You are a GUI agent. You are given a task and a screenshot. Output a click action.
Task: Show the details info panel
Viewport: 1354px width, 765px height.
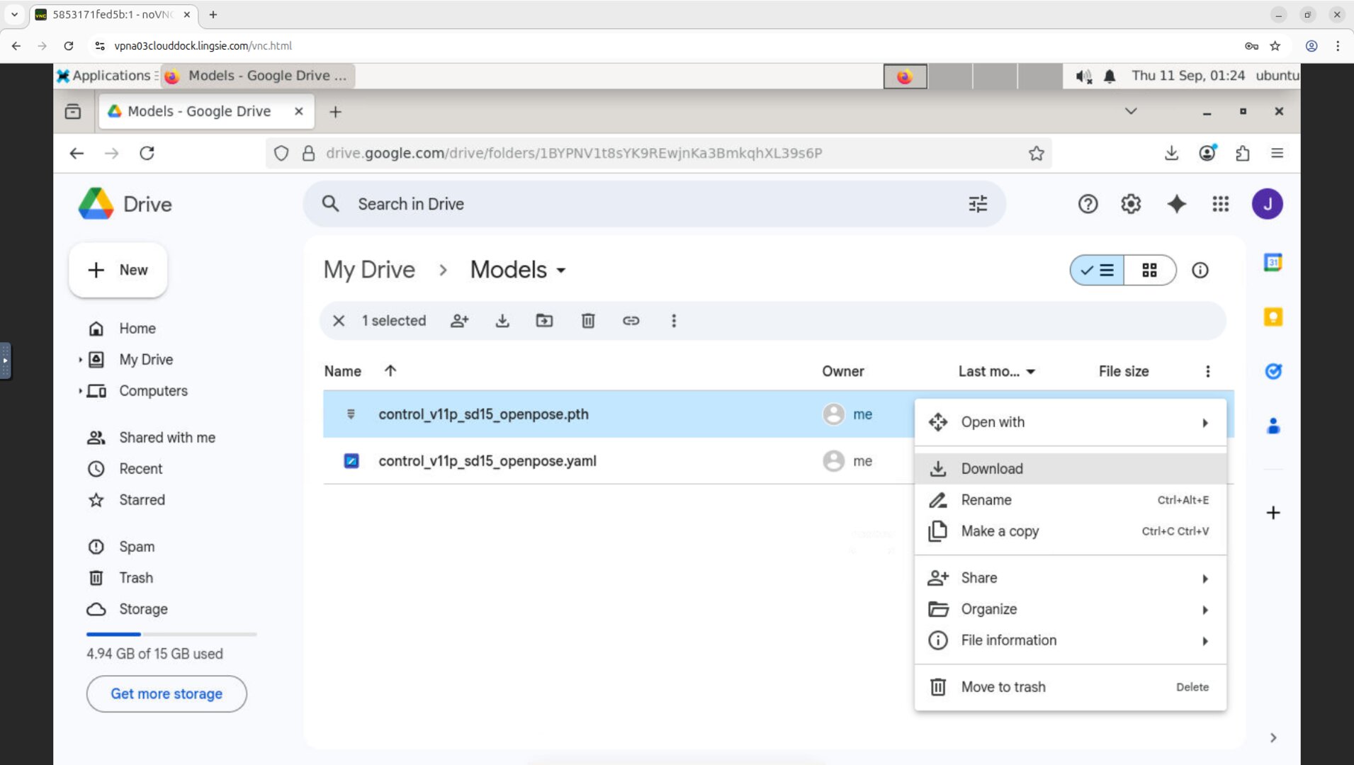tap(1200, 270)
